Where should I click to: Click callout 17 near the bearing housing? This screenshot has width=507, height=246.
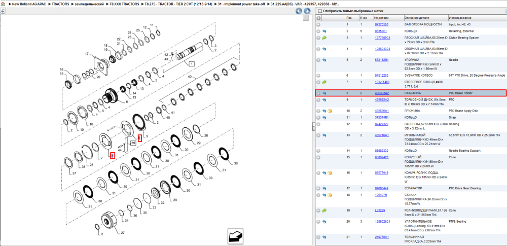coord(87,53)
